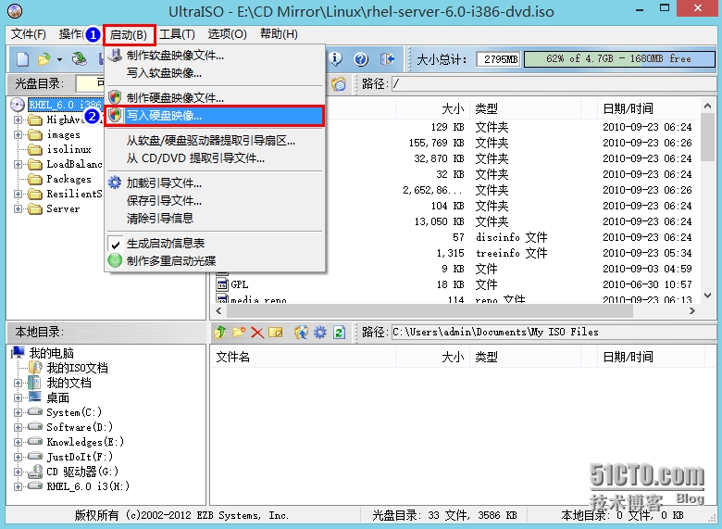
Task: Expand the Server folder tree node
Action: pos(18,208)
